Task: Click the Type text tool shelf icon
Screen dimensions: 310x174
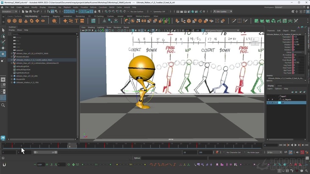Action: pyautogui.click(x=77, y=21)
